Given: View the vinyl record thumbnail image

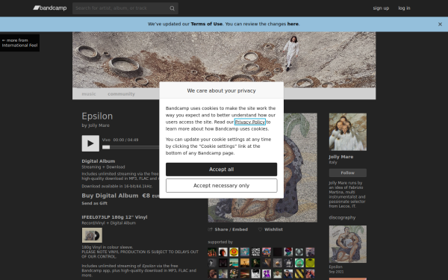Looking at the screenshot, I should (x=92, y=235).
